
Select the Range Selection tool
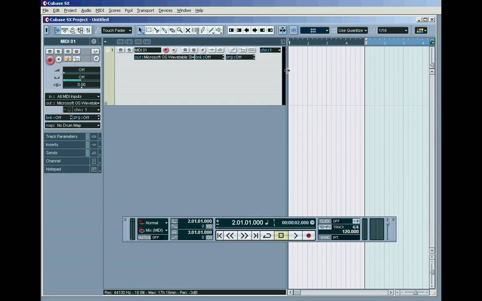[149, 31]
